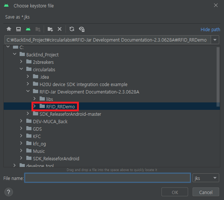This screenshot has width=224, height=200.
Task: Jump to the desktop directory icon
Action: tap(19, 29)
